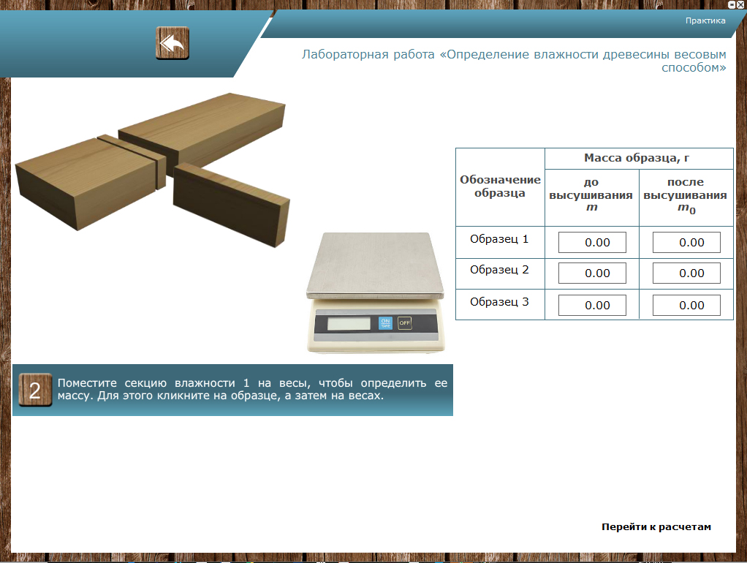Select Образец 1 mass after drying field
The image size is (747, 563).
point(686,243)
